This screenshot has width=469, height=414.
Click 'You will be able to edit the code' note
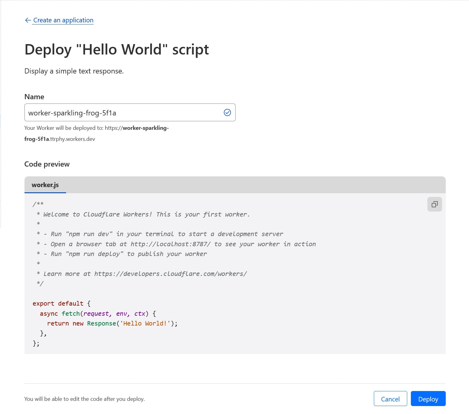(x=84, y=399)
